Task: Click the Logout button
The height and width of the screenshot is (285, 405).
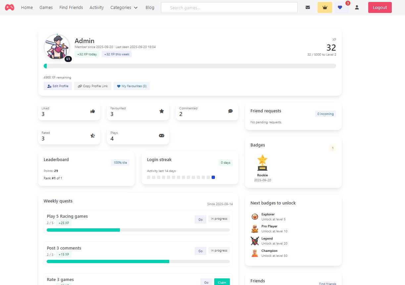Action: 380,7
